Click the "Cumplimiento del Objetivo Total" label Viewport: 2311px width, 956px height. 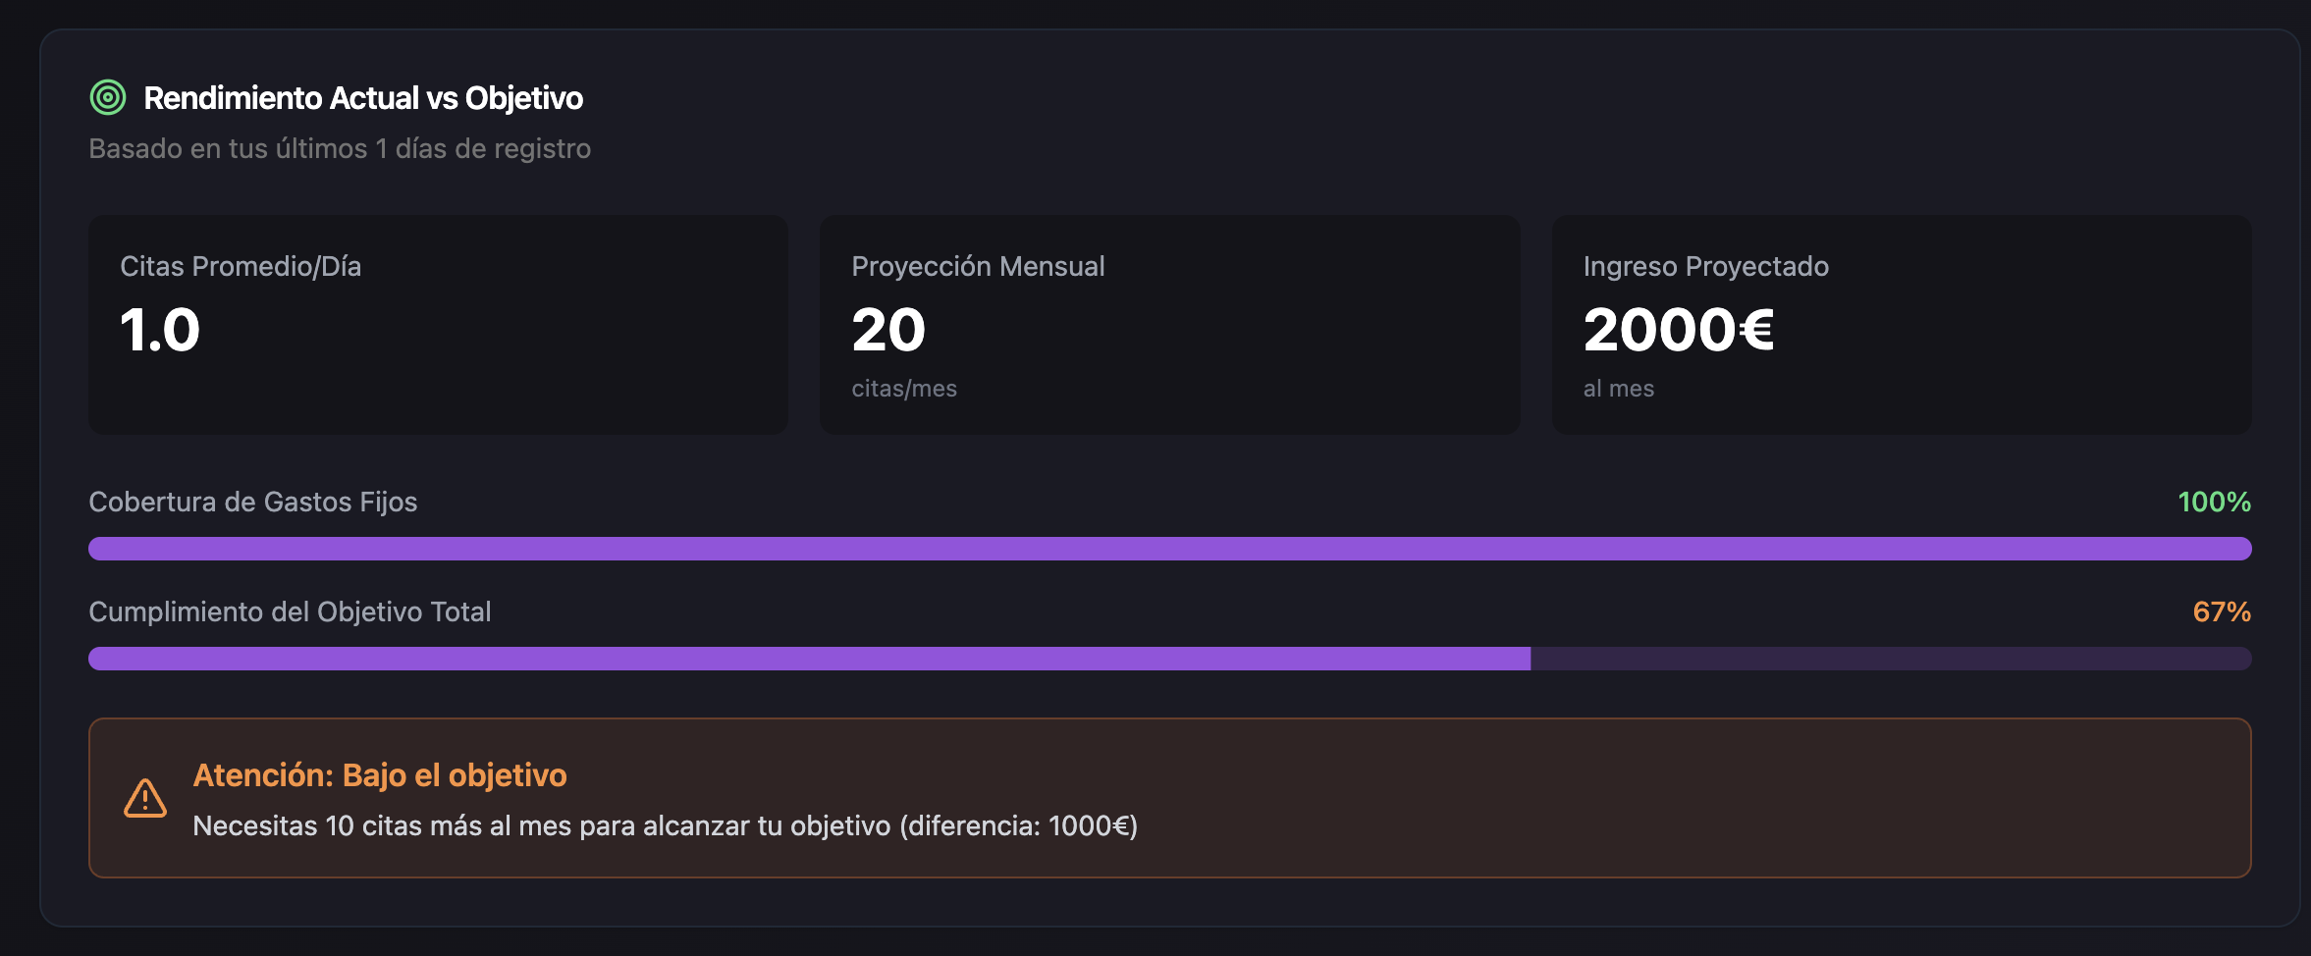coord(290,611)
